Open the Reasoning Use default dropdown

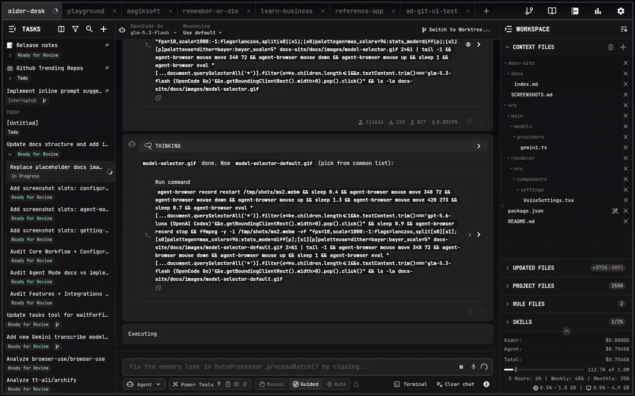click(202, 33)
